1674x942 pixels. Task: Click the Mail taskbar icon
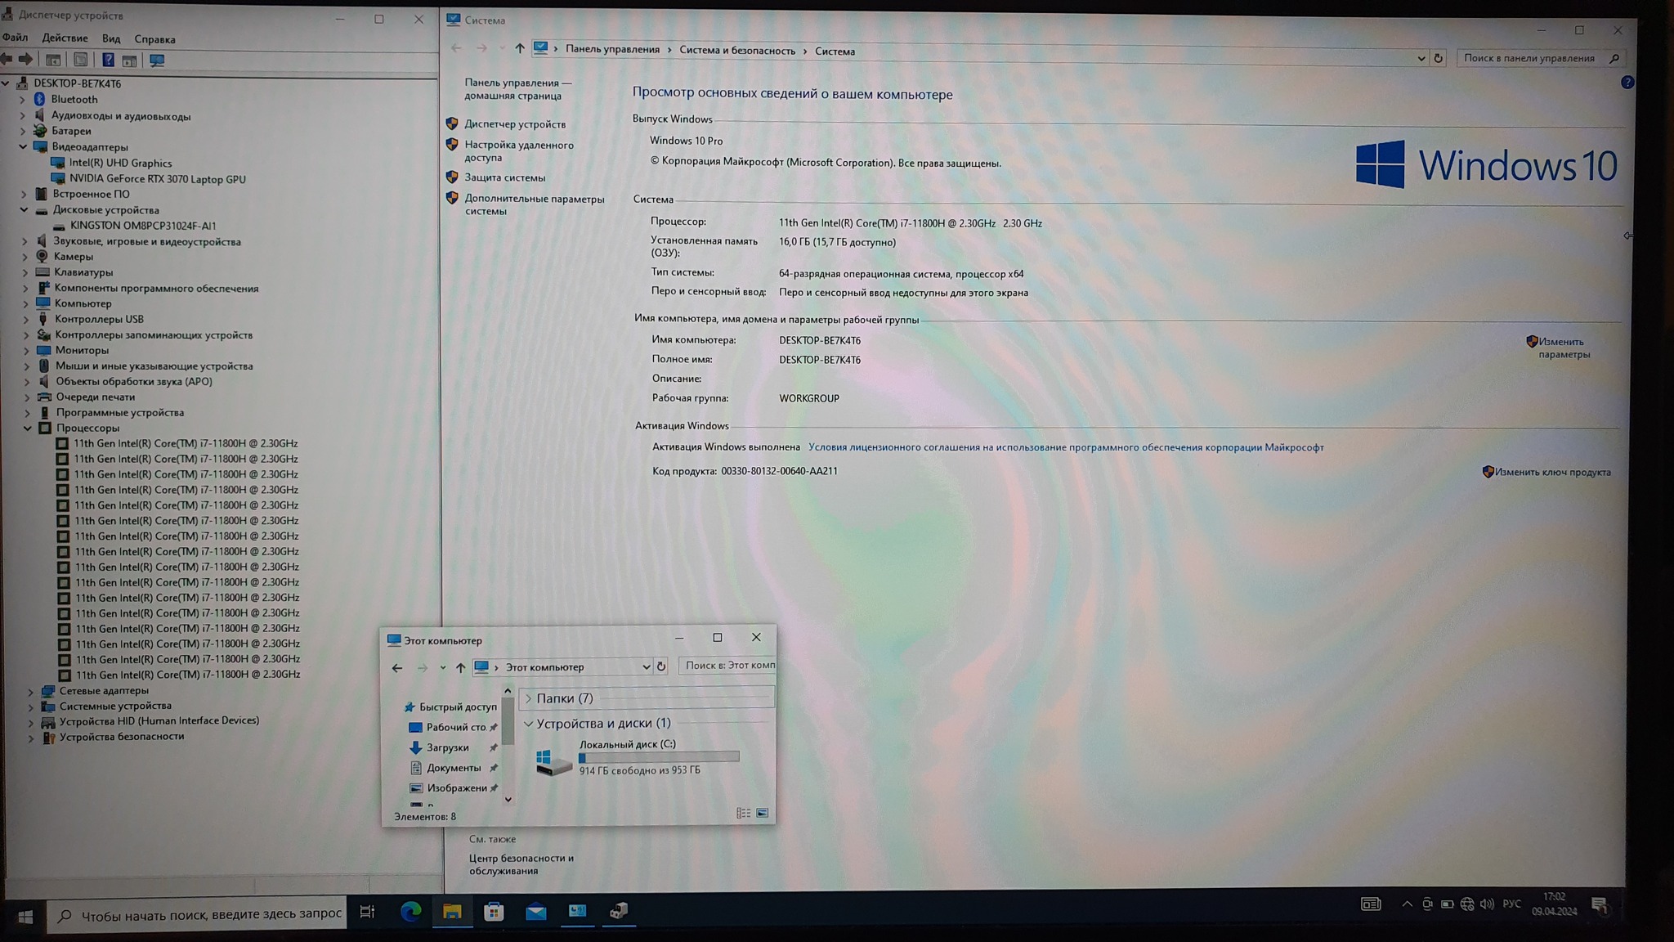(535, 911)
